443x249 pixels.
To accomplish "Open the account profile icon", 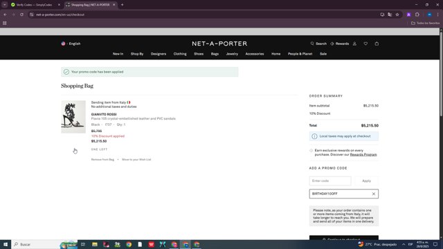I will 354,44.
